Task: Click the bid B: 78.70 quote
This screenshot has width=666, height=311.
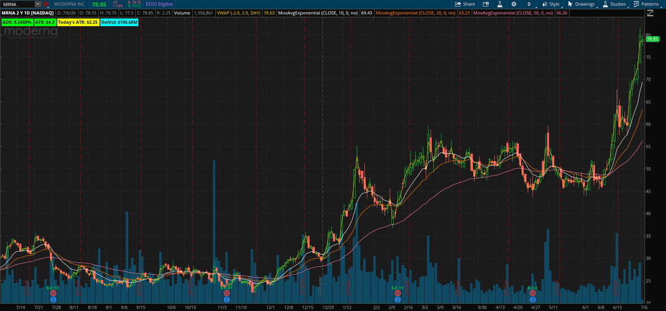Action: 135,2
